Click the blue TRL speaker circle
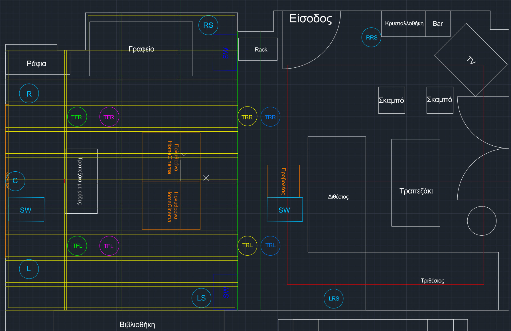The height and width of the screenshot is (331, 511). [270, 245]
